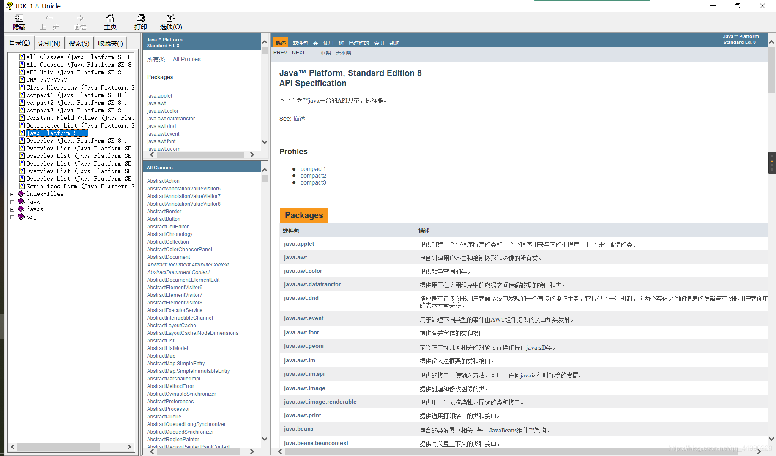Open AbstractAction class link
Viewport: 776px width, 456px height.
point(163,181)
